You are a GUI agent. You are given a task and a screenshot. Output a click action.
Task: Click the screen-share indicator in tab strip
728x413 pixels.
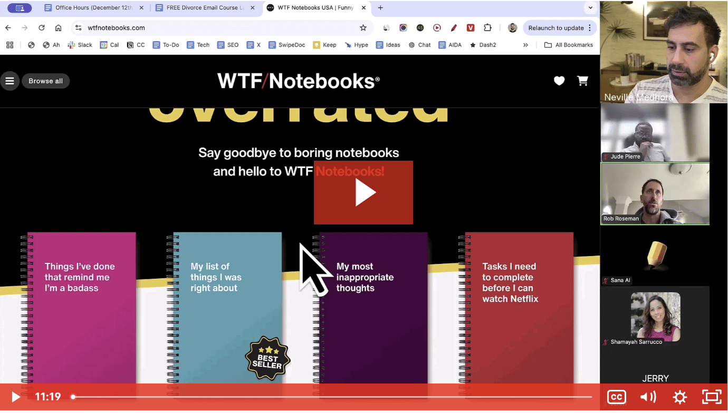click(20, 8)
